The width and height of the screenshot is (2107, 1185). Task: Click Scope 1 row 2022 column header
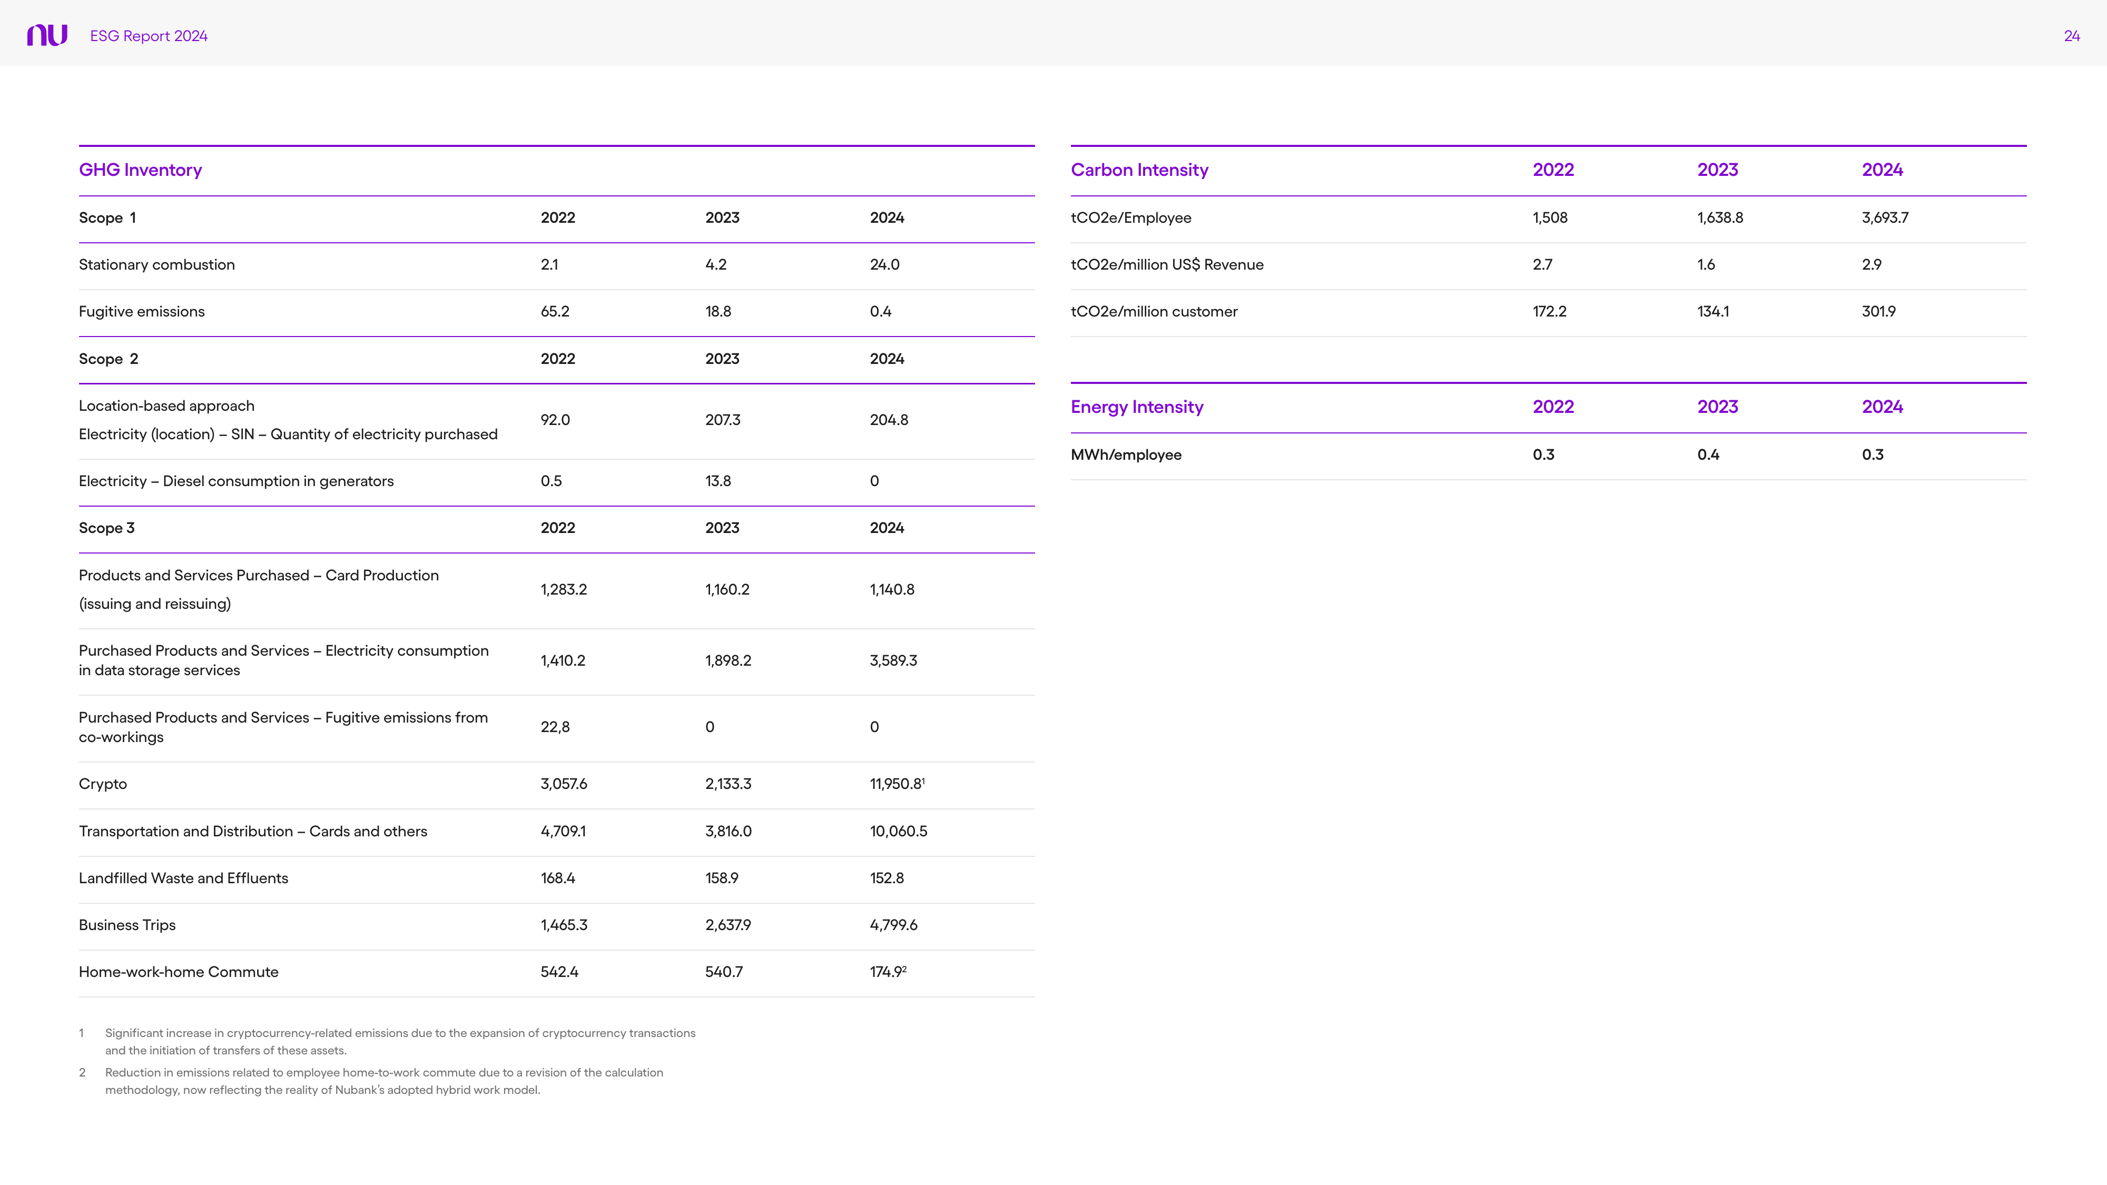pos(558,218)
